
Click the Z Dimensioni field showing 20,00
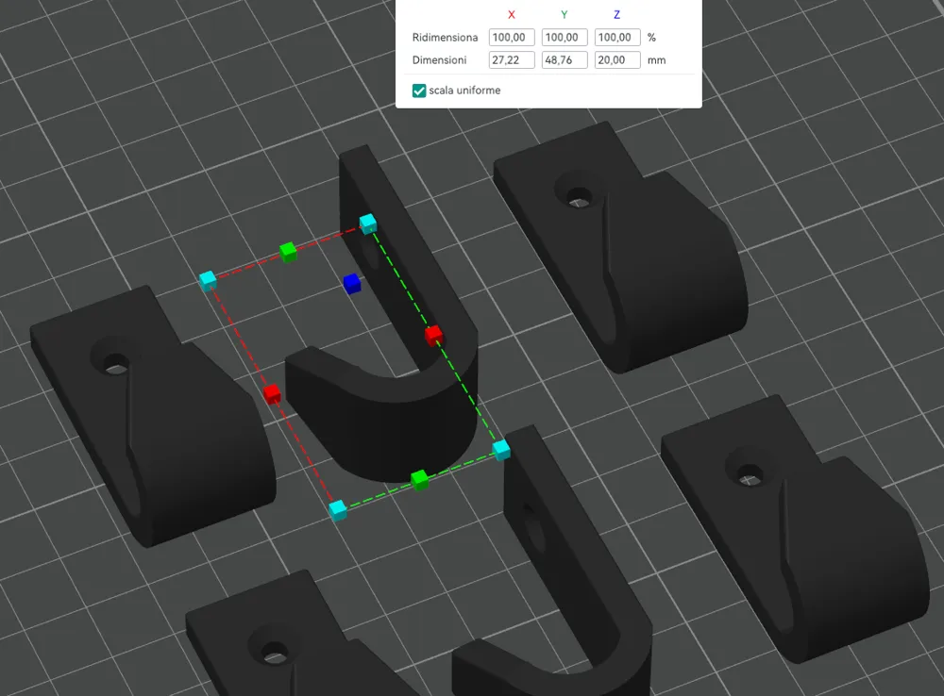click(616, 59)
